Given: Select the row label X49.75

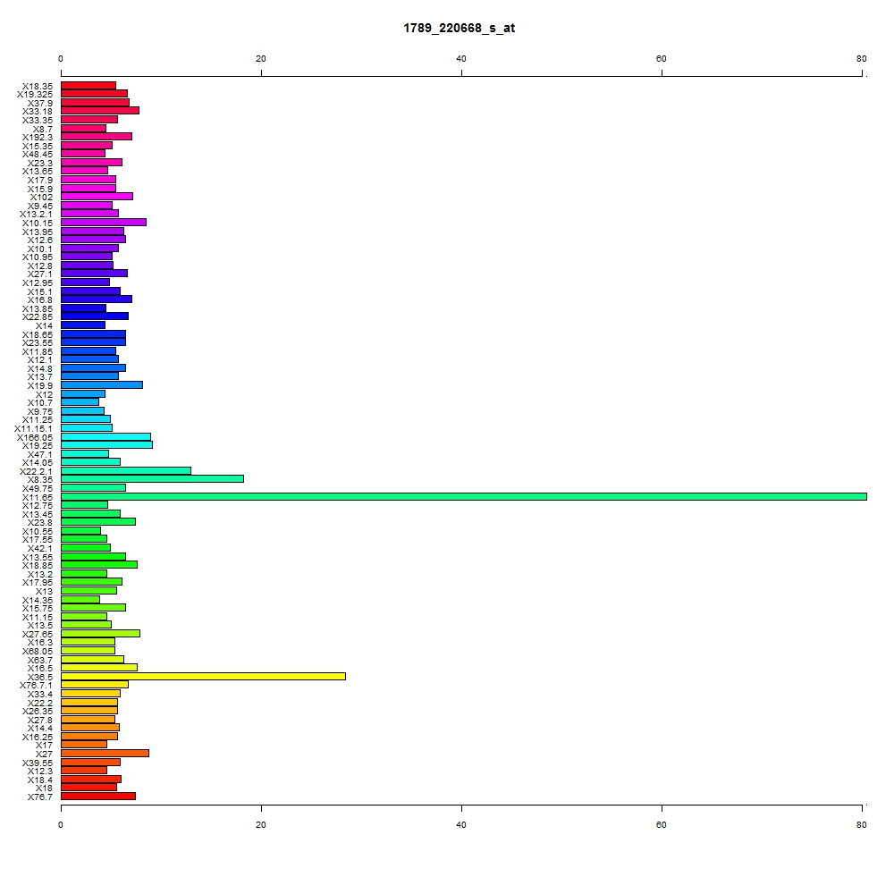Looking at the screenshot, I should click(38, 489).
